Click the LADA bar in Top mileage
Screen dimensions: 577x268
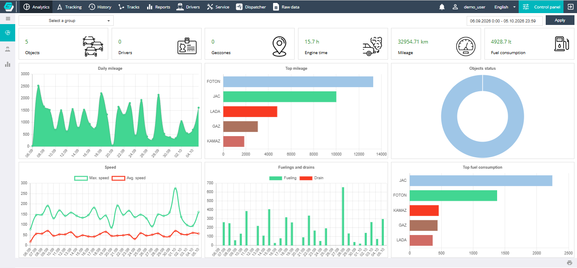(x=250, y=111)
